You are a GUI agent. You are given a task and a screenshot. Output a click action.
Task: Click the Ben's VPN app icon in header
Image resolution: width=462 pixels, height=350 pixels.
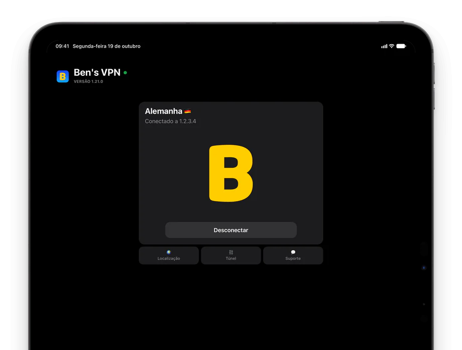coord(62,76)
